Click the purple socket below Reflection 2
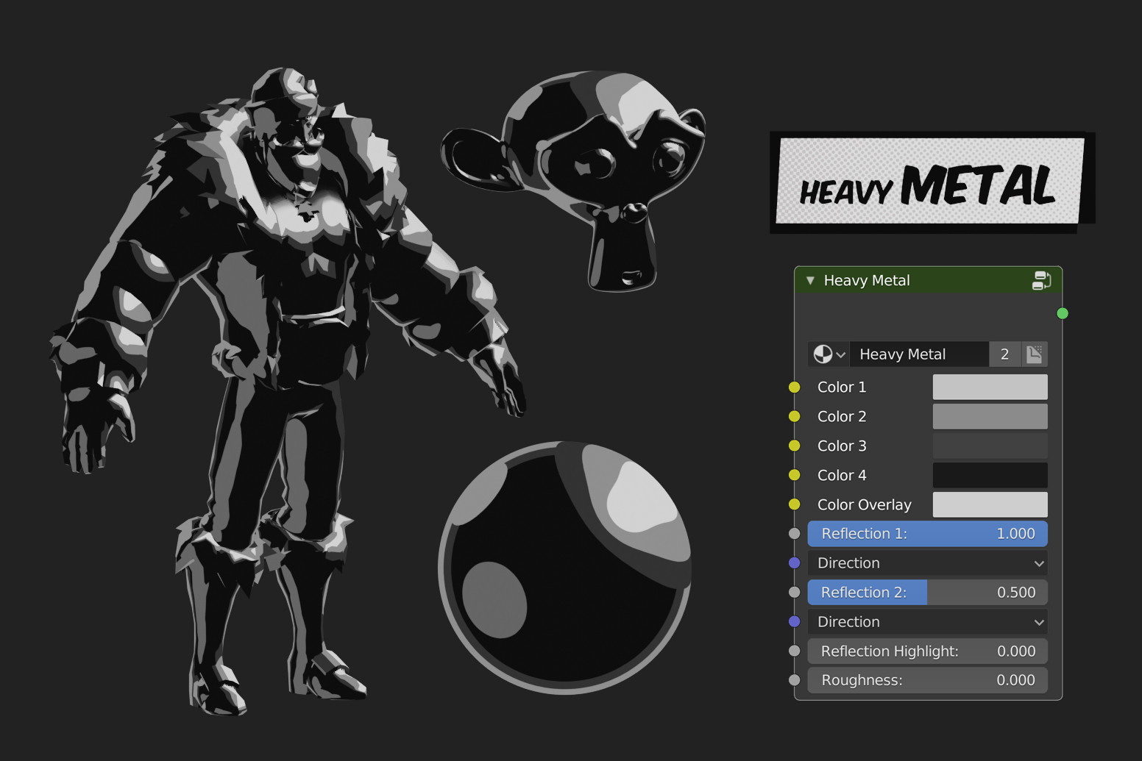This screenshot has height=761, width=1142. pyautogui.click(x=795, y=622)
